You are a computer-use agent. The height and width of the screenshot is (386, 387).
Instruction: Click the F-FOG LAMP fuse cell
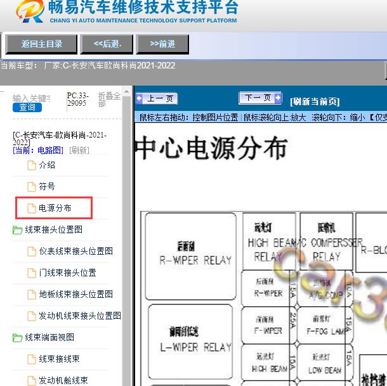pyautogui.click(x=325, y=325)
